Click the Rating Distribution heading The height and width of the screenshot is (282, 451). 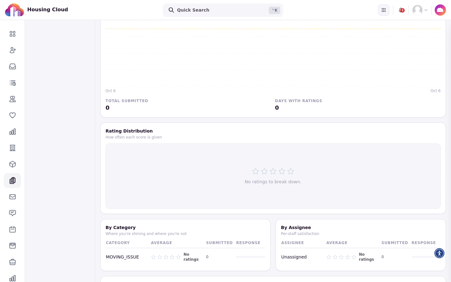coord(129,131)
